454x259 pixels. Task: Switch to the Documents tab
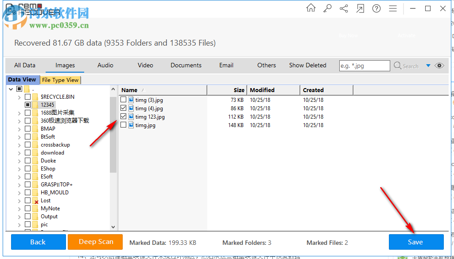tap(186, 66)
